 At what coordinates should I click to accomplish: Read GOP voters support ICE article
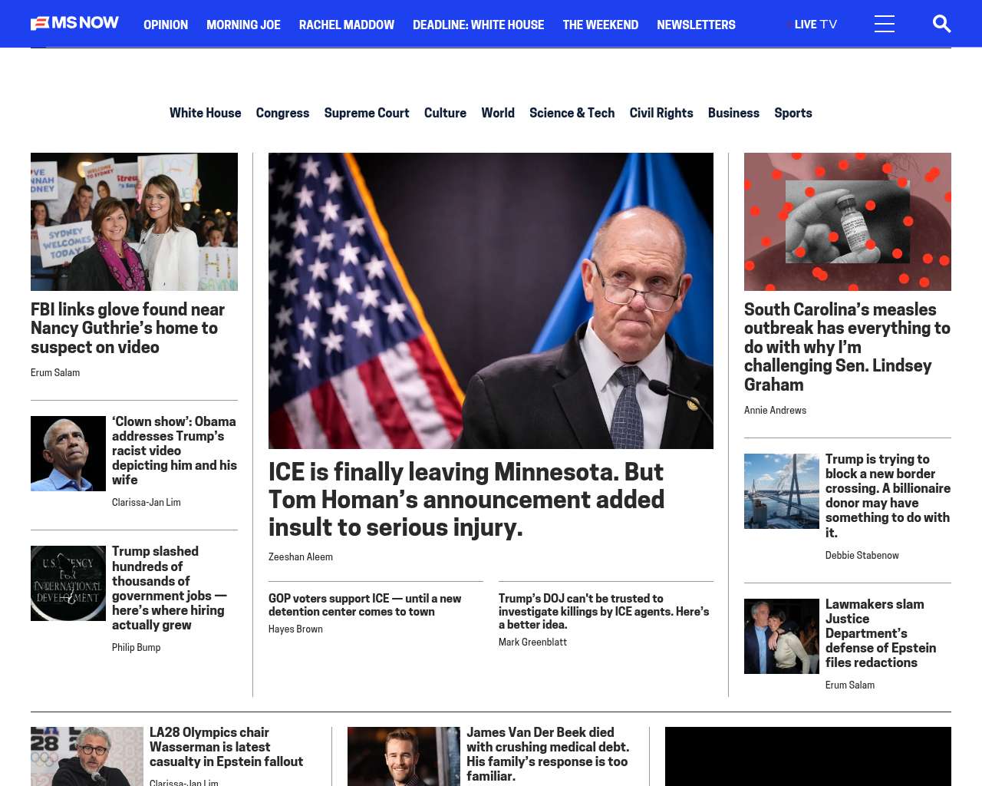(x=365, y=605)
